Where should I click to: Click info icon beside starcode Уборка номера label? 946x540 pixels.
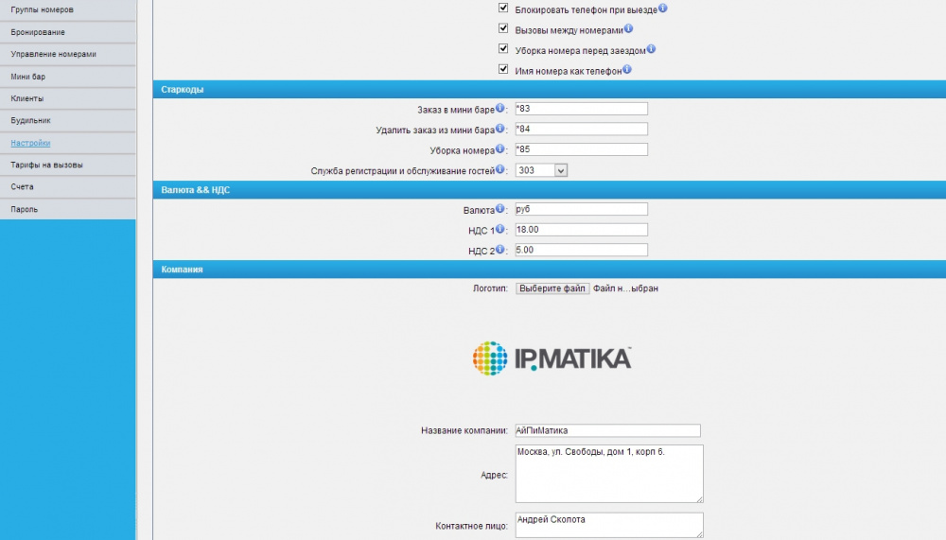pos(499,149)
